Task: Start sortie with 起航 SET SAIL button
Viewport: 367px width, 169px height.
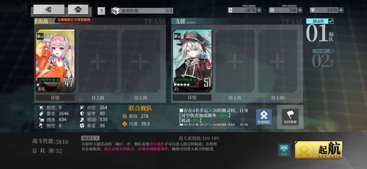Action: pyautogui.click(x=318, y=150)
